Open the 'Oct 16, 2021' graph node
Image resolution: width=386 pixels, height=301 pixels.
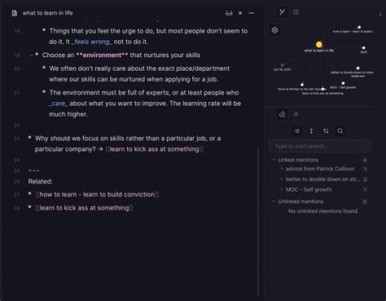click(x=283, y=65)
